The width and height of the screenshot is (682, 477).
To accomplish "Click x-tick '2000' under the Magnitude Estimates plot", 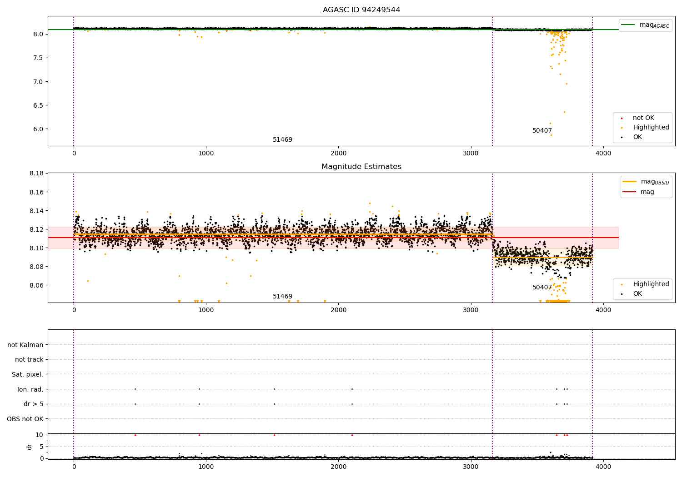I will point(338,310).
